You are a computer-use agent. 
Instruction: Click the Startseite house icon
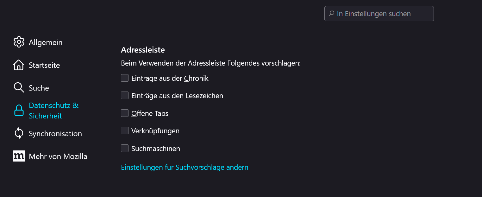(19, 65)
